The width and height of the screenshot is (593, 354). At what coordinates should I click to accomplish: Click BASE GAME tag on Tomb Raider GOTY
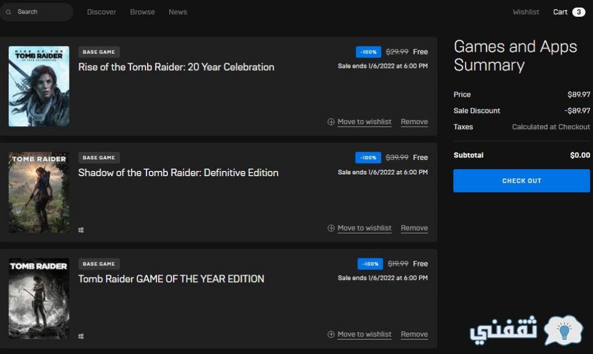(x=98, y=264)
